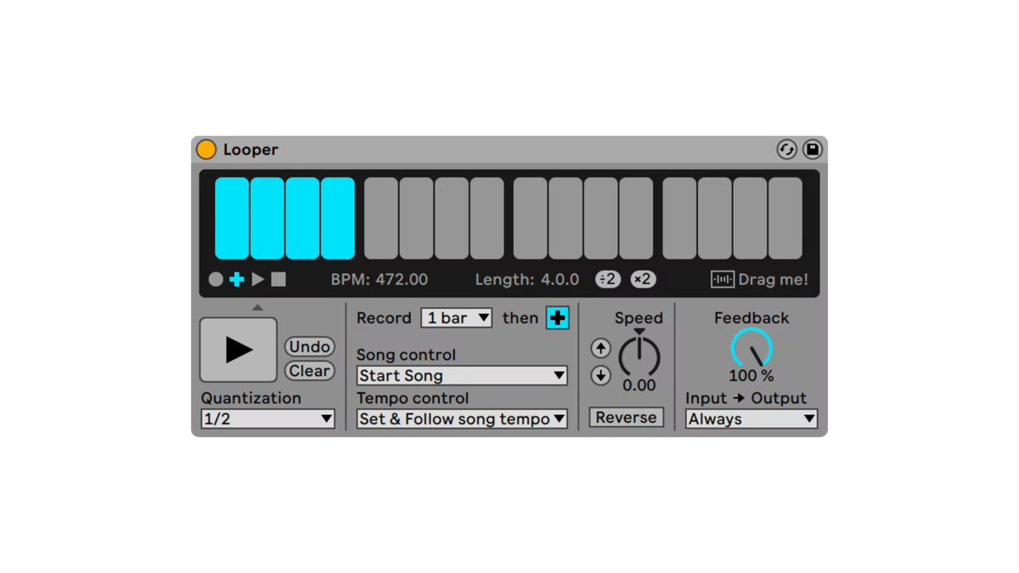Click the Speed down arrow button
This screenshot has height=573, width=1019.
[x=600, y=375]
